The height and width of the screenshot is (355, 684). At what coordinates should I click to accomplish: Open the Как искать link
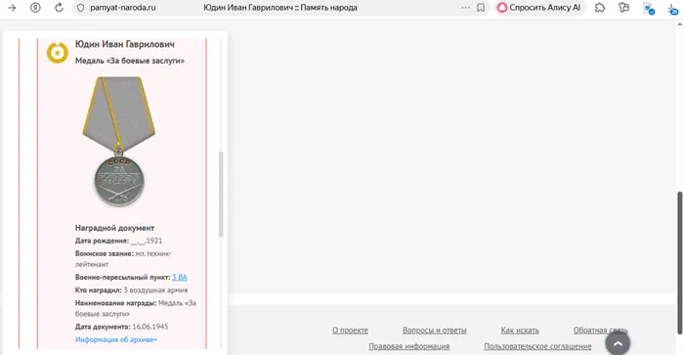tap(520, 331)
